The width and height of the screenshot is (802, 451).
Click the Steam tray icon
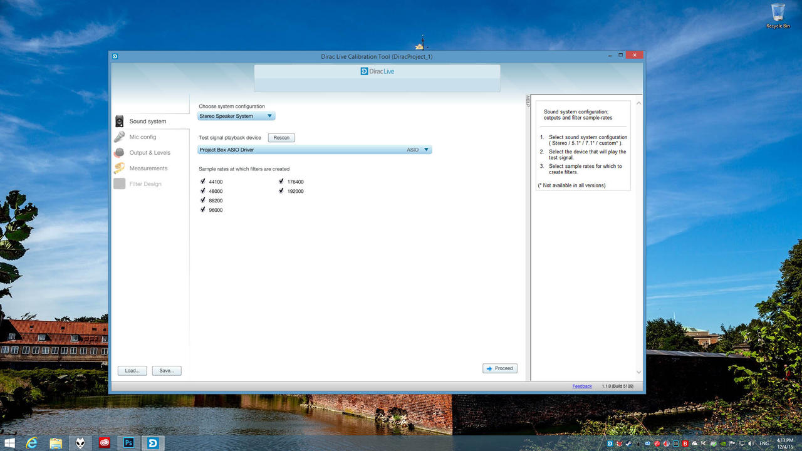tap(629, 443)
